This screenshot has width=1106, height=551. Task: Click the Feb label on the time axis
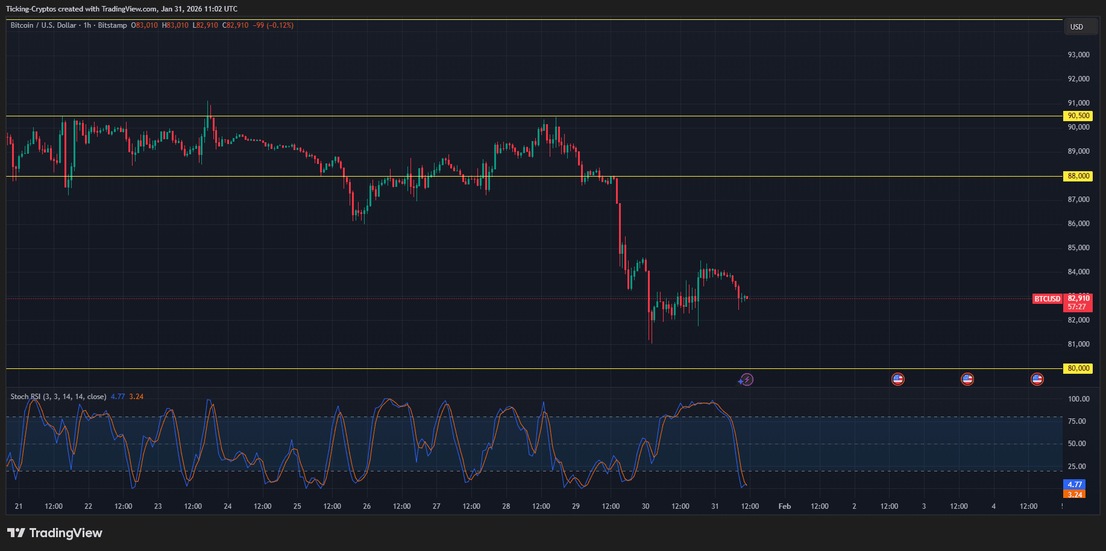coord(784,506)
